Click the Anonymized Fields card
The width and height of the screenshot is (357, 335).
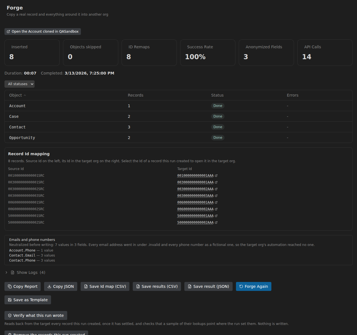coord(266,52)
